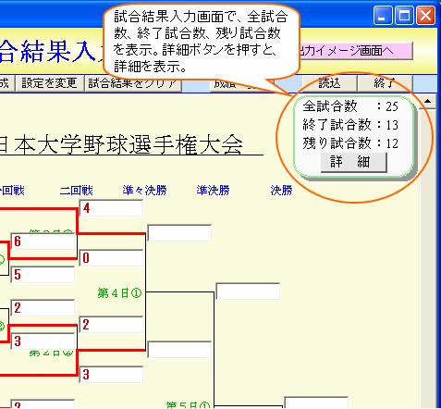Minimize the application window
Viewport: 441px width, 409px height.
[x=383, y=15]
